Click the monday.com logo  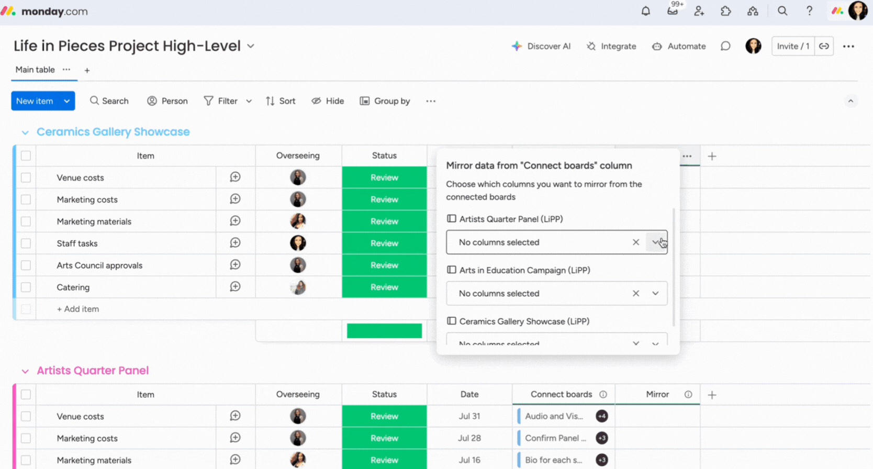44,11
